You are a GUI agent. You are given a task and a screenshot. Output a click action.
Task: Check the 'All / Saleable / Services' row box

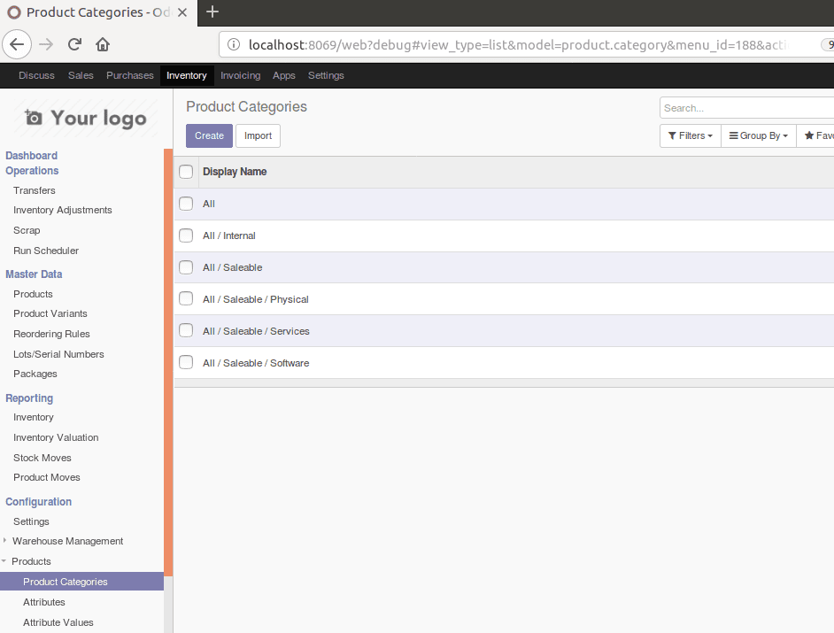[x=186, y=331]
